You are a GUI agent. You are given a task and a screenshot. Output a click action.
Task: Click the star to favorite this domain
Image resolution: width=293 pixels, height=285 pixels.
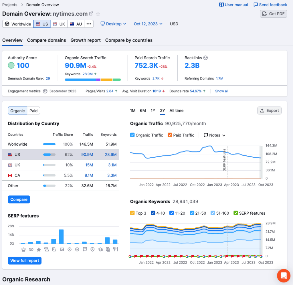98,14
